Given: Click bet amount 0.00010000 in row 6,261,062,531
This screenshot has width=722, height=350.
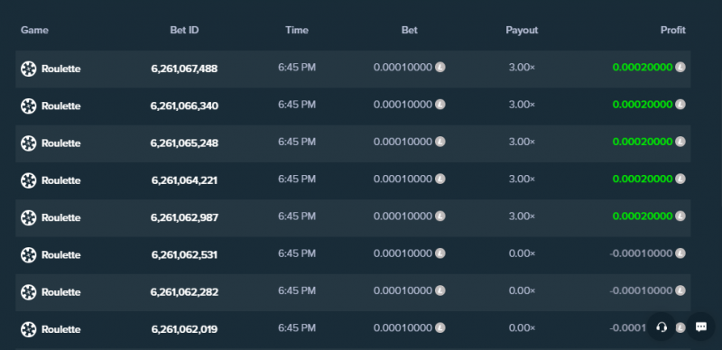Looking at the screenshot, I should point(403,253).
